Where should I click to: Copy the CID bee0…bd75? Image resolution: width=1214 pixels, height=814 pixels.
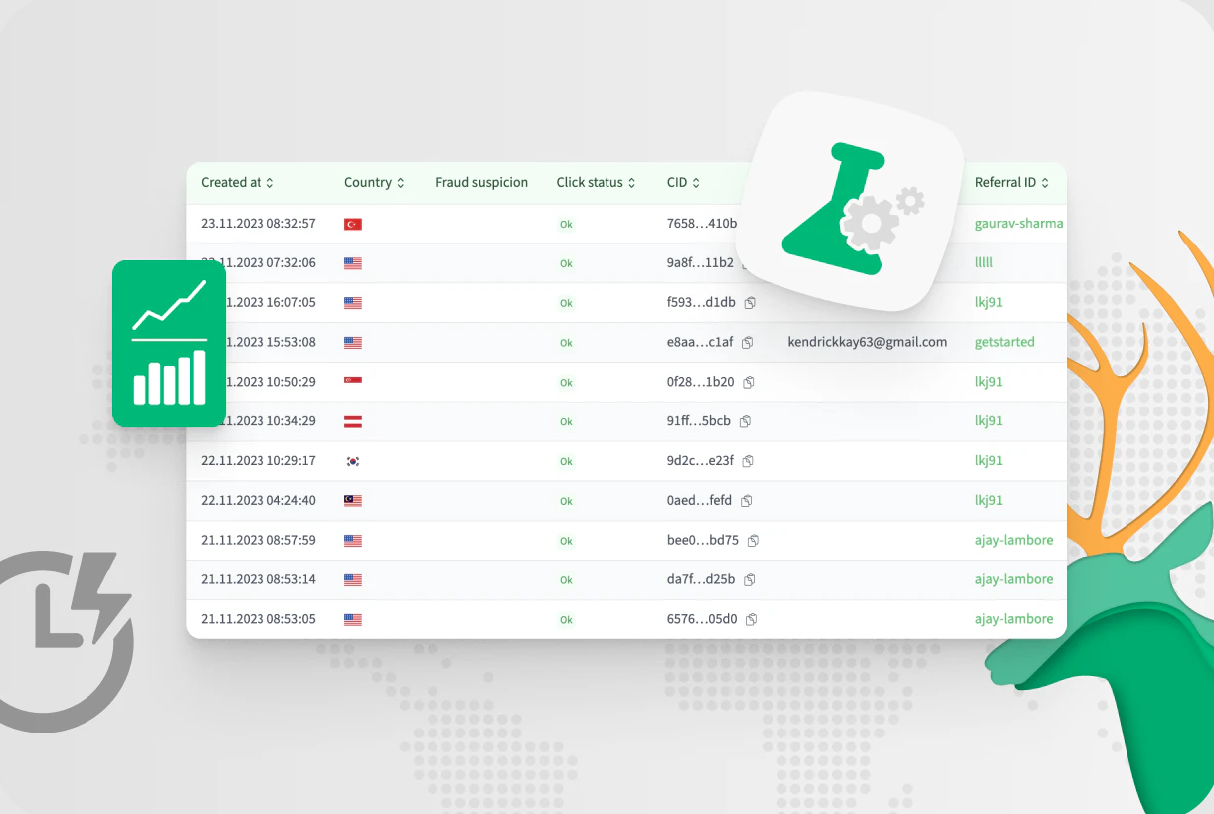754,541
